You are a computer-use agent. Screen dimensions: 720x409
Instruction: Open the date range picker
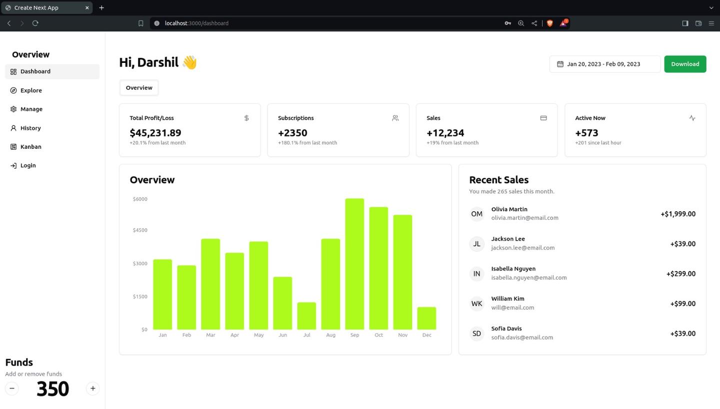coord(604,64)
